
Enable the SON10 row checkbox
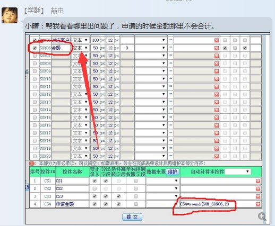tap(35, 79)
